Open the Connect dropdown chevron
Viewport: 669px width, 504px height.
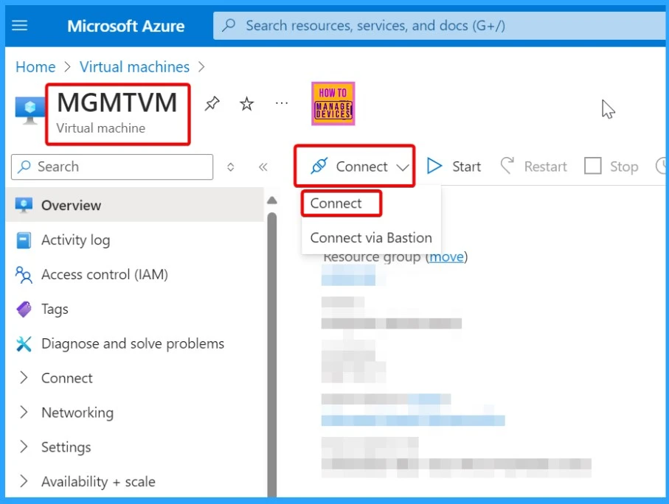click(x=402, y=167)
